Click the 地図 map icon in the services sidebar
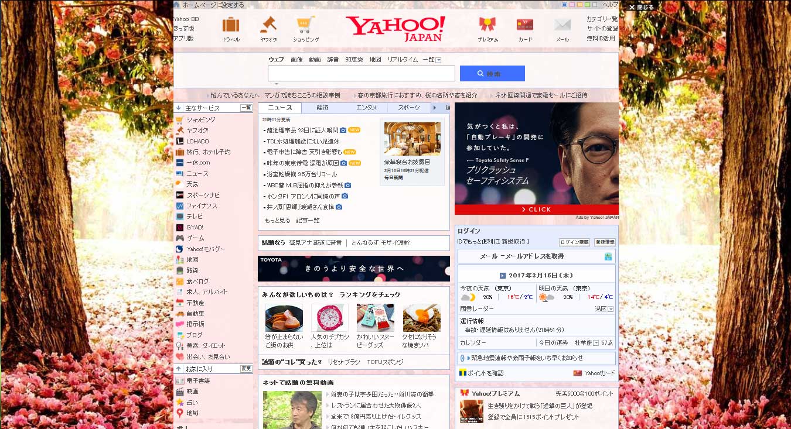Viewport: 791px width, 429px height. tap(180, 259)
